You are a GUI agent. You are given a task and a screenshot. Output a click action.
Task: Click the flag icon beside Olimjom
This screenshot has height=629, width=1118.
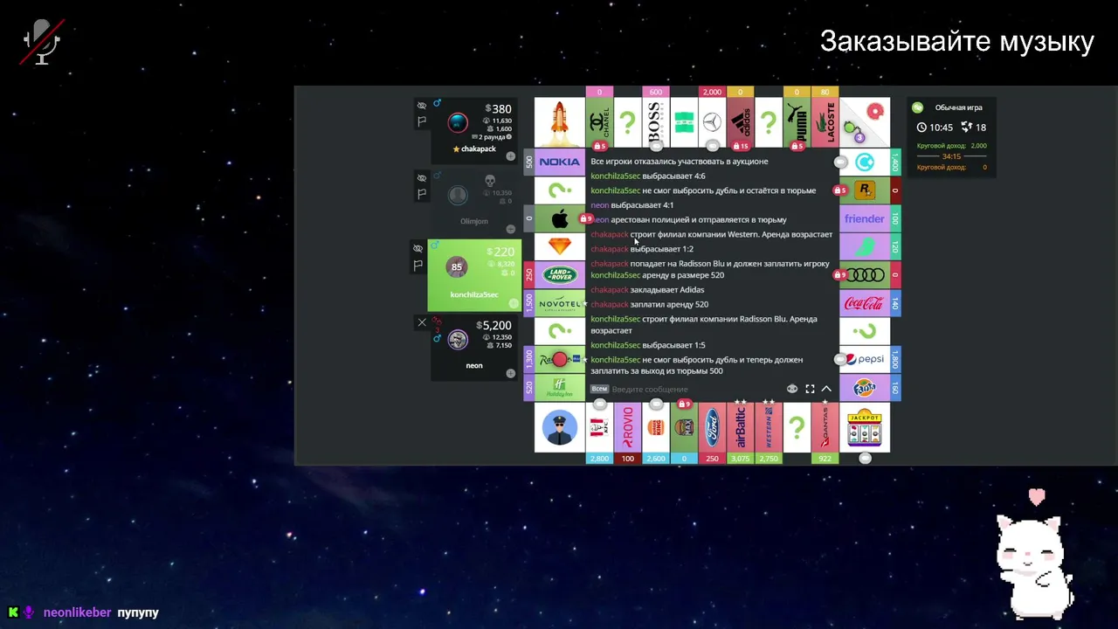[x=422, y=194]
